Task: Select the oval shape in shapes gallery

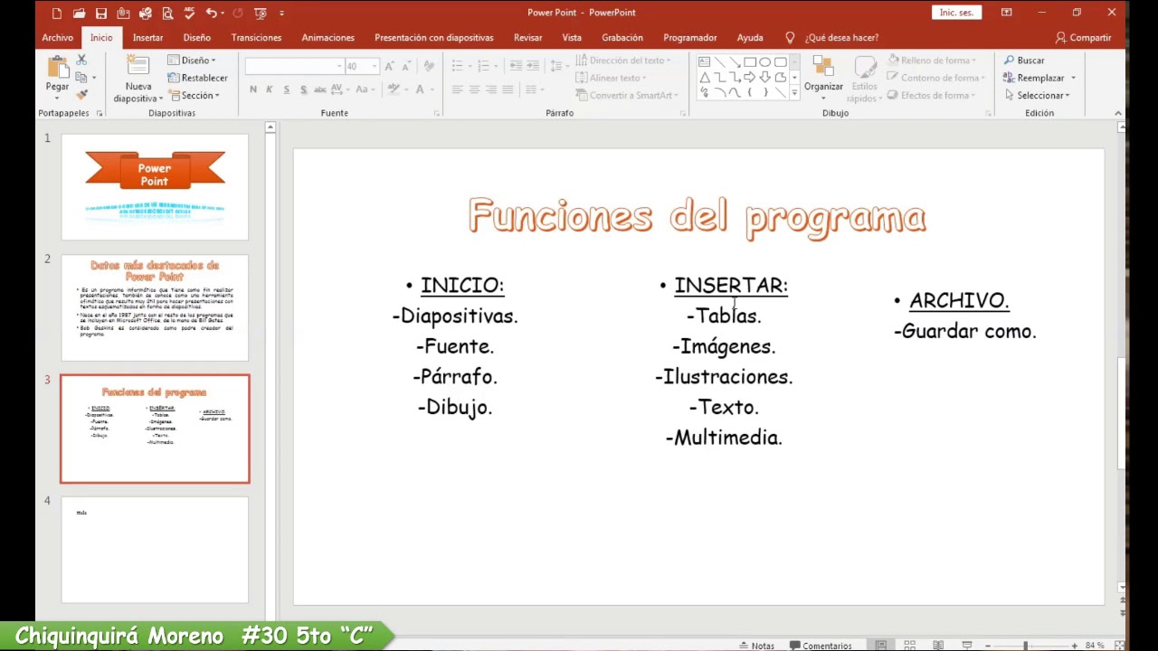Action: [x=765, y=61]
